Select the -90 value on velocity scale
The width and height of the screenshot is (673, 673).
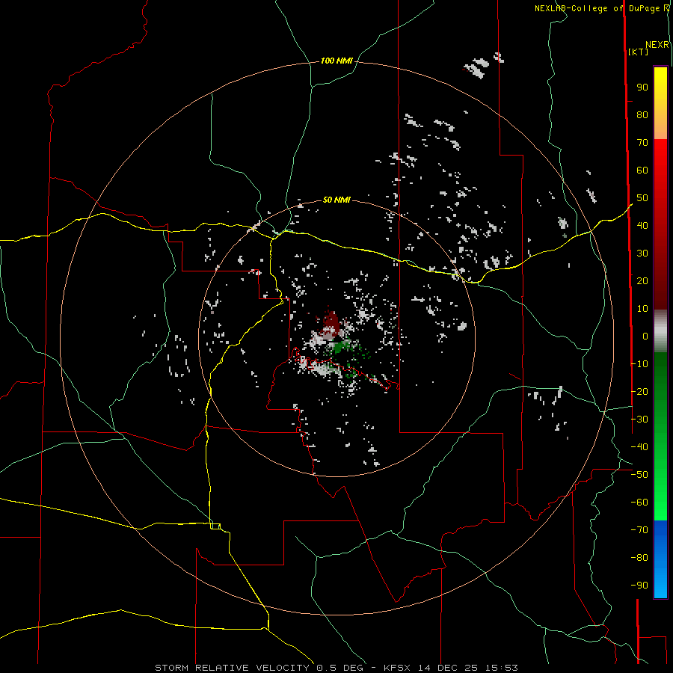(x=639, y=586)
